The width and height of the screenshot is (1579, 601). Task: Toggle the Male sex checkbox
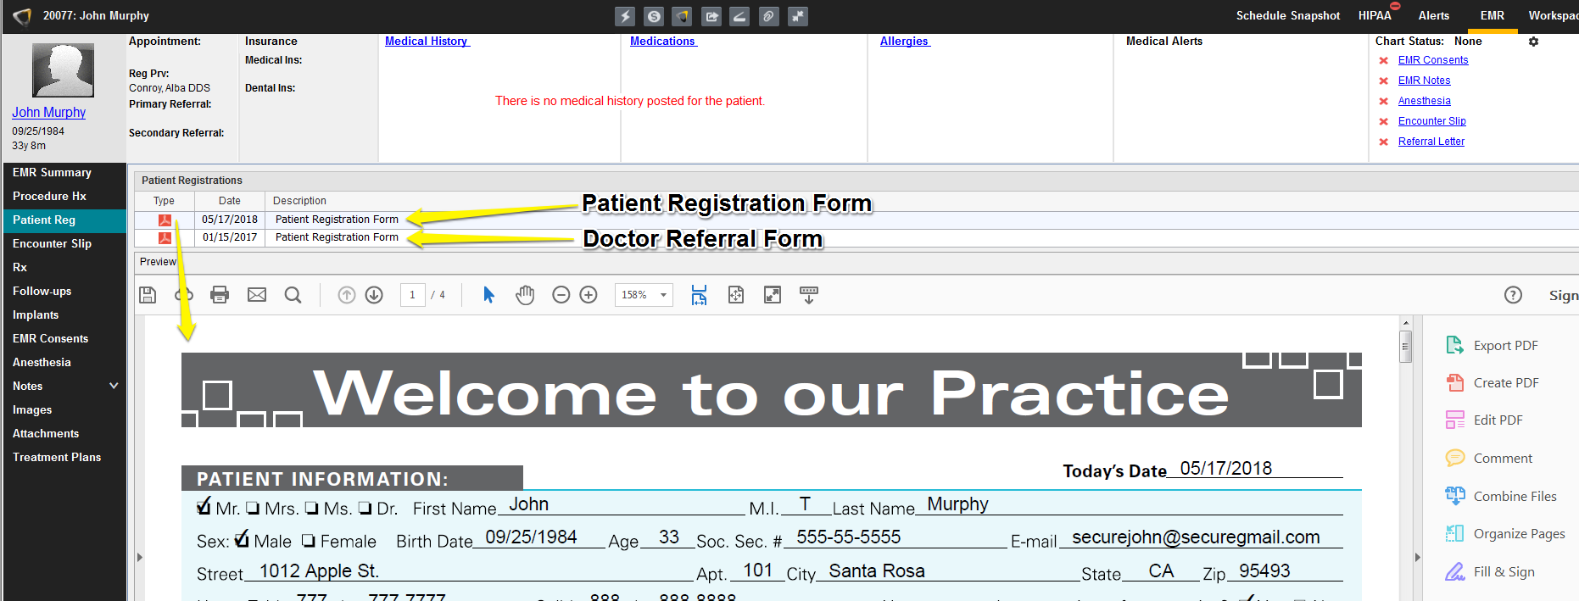(242, 539)
